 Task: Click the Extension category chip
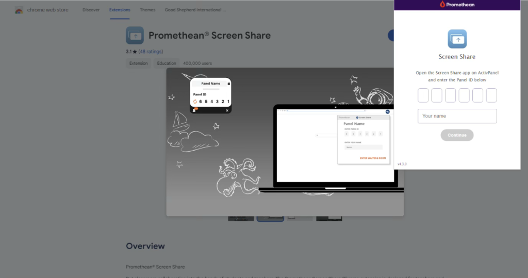coord(138,63)
